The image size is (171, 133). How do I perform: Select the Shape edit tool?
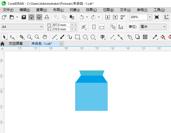click(12, 37)
